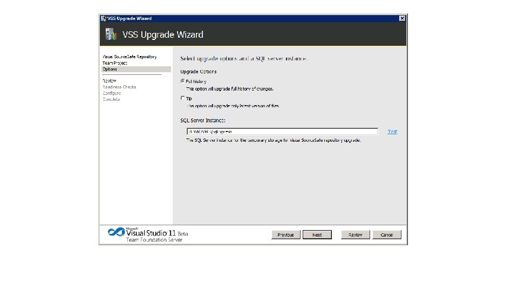Screen dimensions: 518x291
Task: Click the Previous button
Action: click(x=286, y=234)
